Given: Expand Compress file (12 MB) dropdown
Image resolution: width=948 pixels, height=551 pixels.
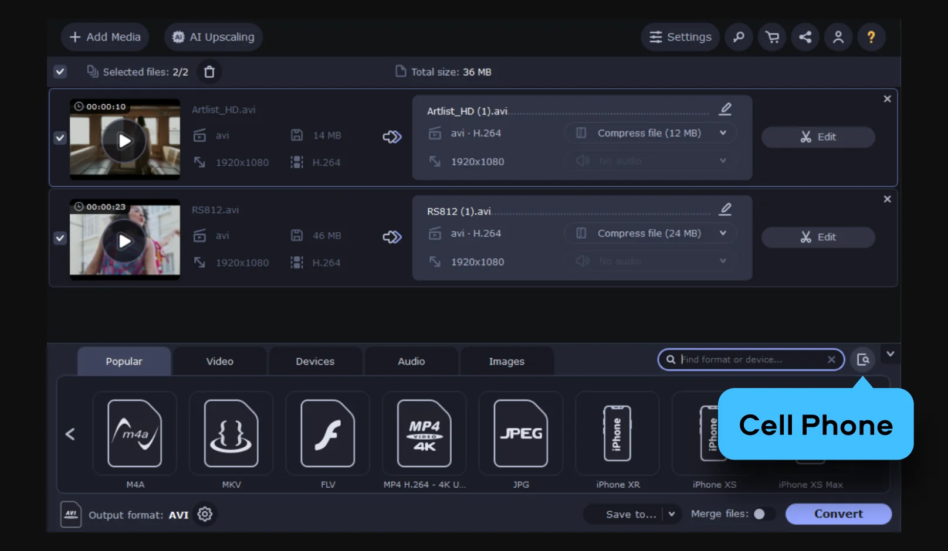Looking at the screenshot, I should [723, 133].
